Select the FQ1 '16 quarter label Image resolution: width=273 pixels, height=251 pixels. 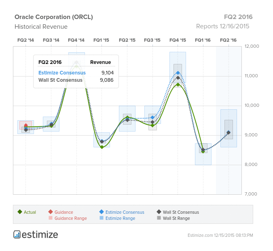pyautogui.click(x=203, y=40)
